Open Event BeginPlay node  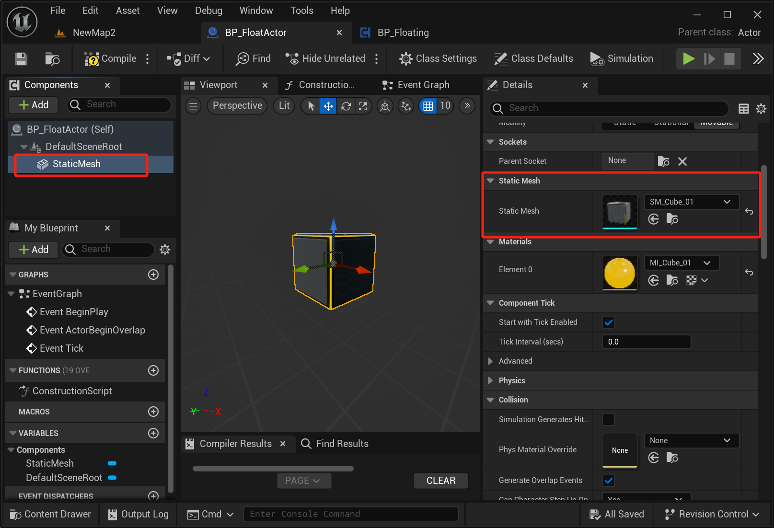[68, 312]
